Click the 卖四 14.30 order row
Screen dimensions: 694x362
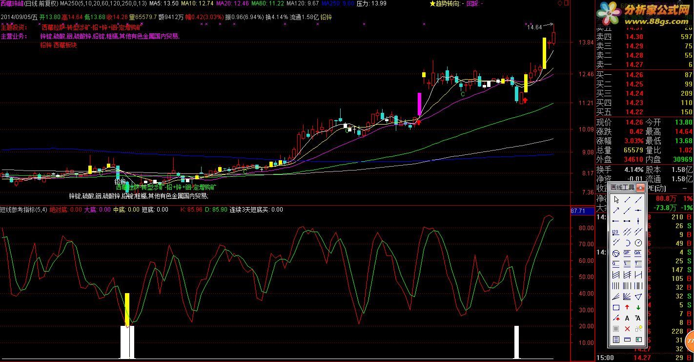coord(645,37)
